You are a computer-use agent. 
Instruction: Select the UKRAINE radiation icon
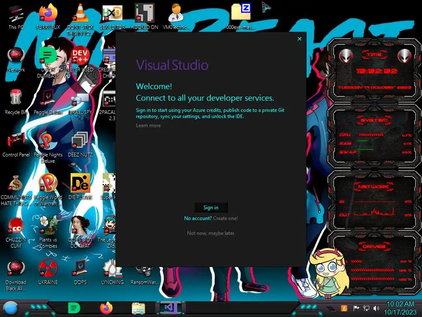(x=48, y=272)
